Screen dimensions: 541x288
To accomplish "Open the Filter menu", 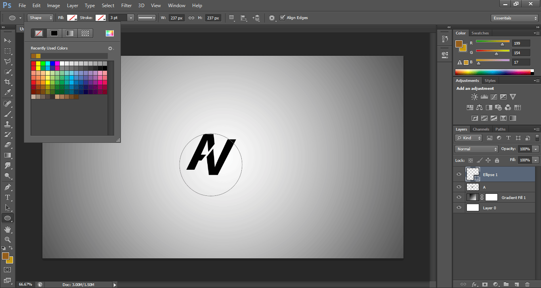I will (126, 6).
